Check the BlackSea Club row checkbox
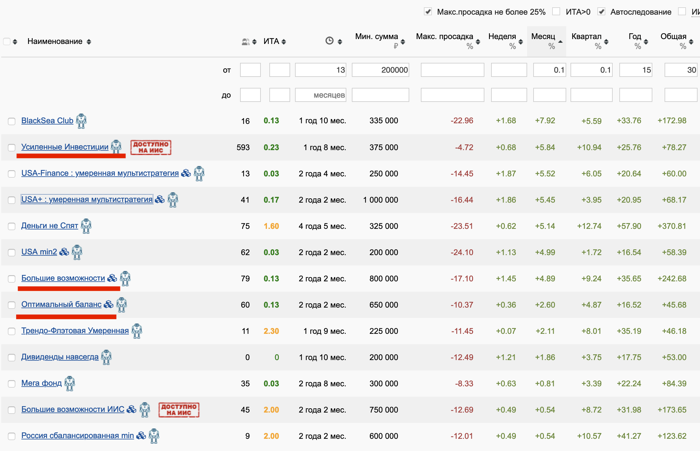This screenshot has height=451, width=700. tap(12, 121)
